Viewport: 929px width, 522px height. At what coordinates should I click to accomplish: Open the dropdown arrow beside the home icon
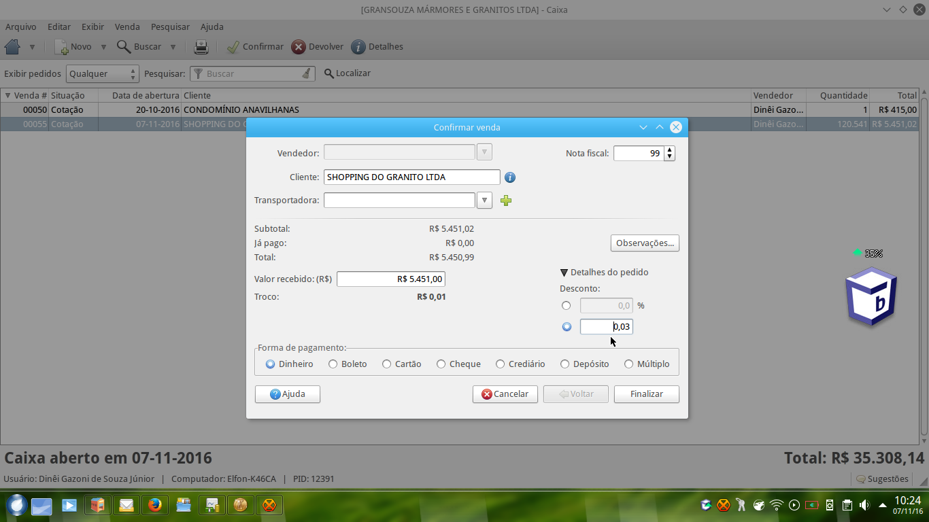click(32, 47)
